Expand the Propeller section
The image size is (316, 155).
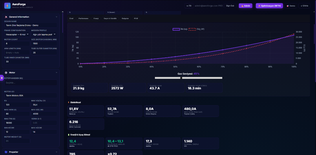(x=56, y=152)
